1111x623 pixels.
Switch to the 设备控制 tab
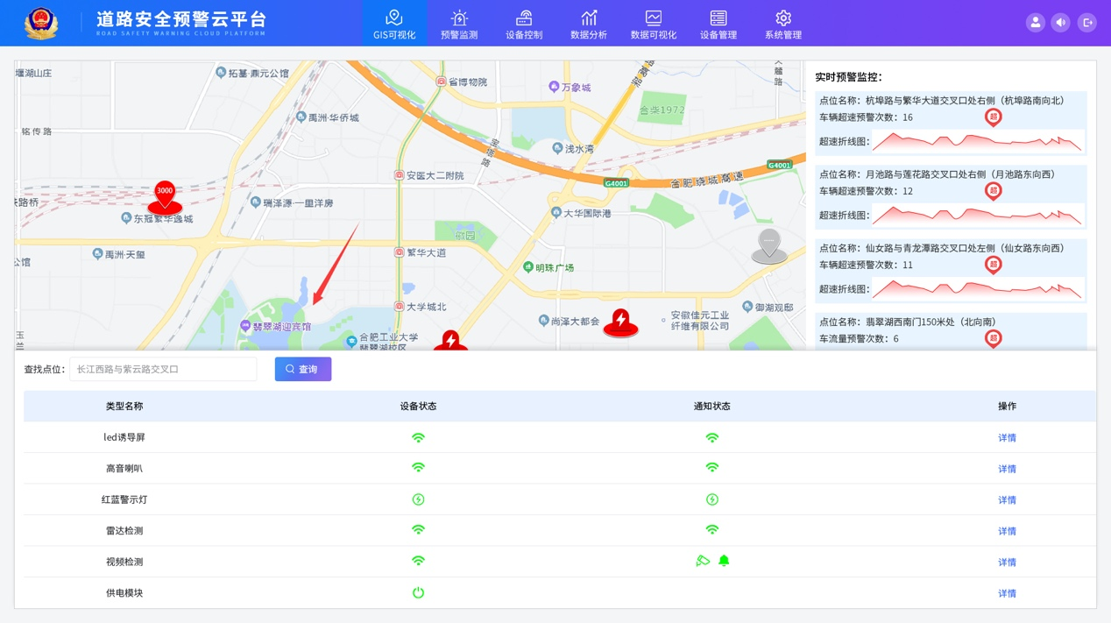coord(524,24)
